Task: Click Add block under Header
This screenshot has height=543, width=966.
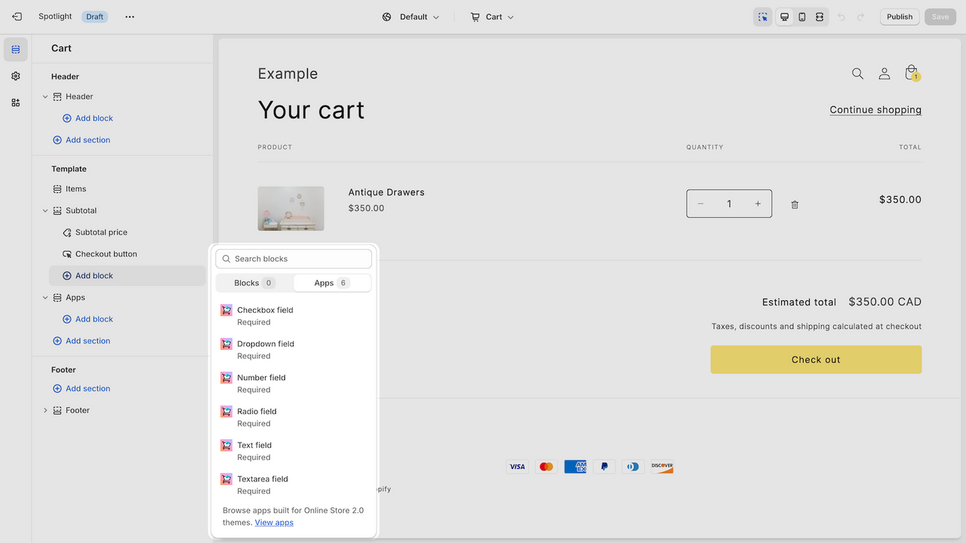Action: coord(88,118)
